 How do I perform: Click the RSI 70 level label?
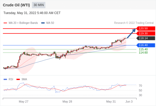click(140, 86)
